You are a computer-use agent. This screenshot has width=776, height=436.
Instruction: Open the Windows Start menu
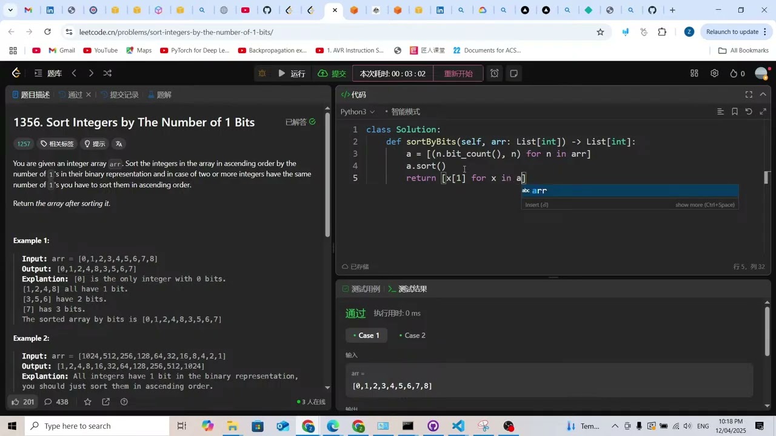click(x=12, y=426)
